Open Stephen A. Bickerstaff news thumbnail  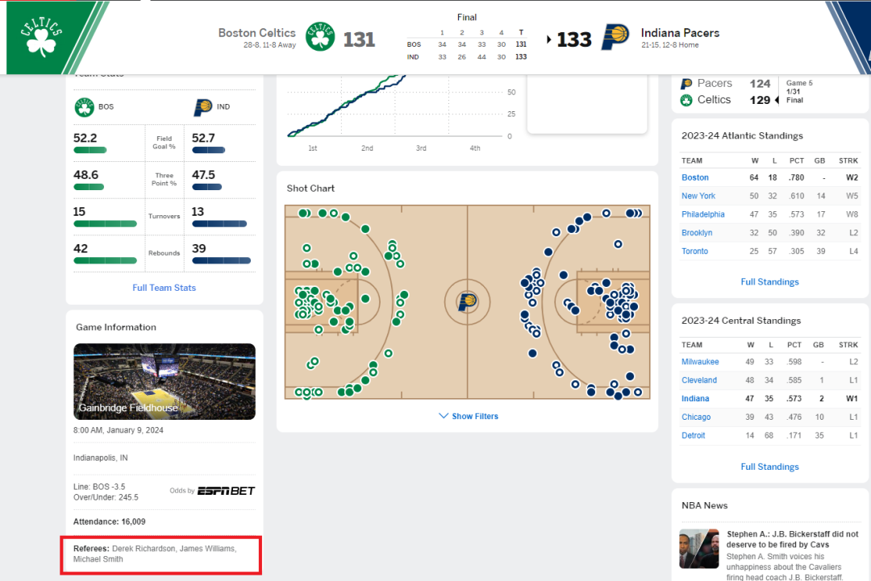tap(698, 549)
